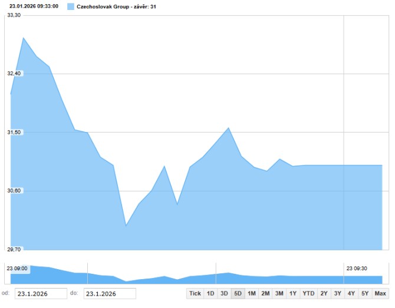This screenshot has width=395, height=308.
Task: Switch chart to 1D range
Action: click(x=210, y=293)
